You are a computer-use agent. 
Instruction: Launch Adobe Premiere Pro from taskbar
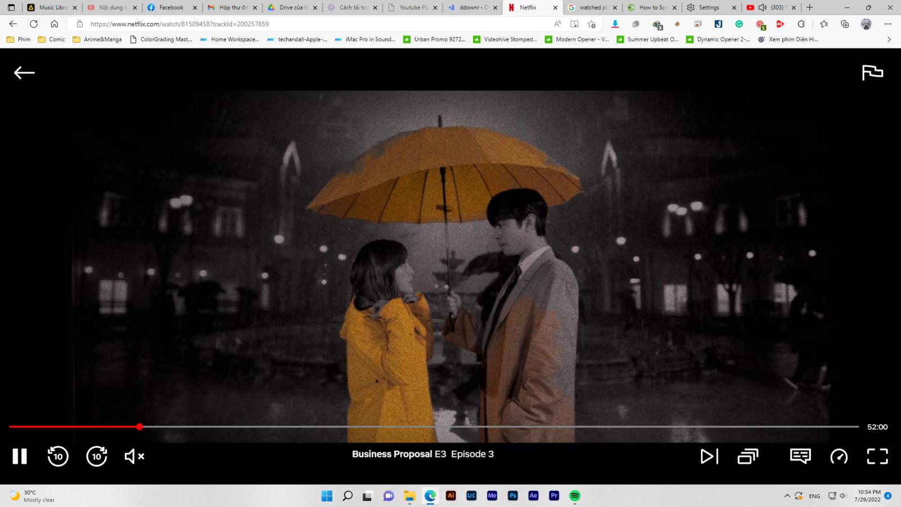click(554, 496)
